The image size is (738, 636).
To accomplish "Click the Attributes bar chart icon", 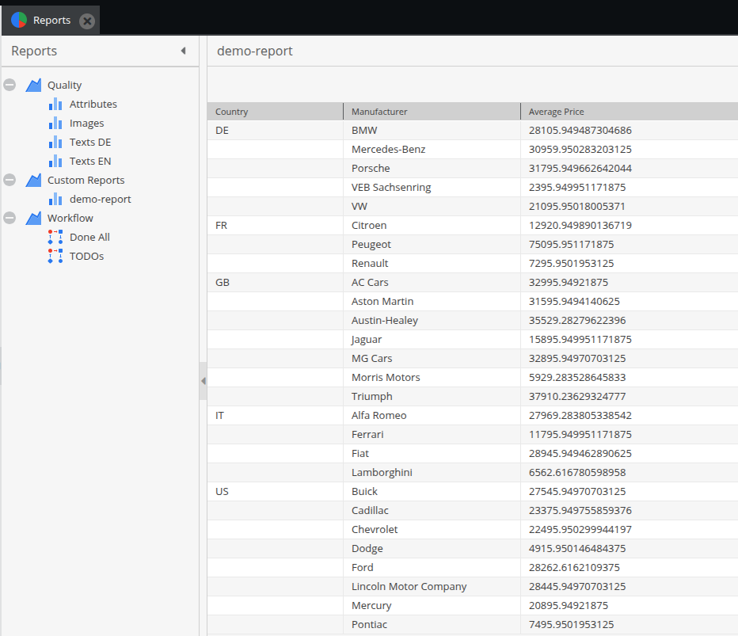I will pyautogui.click(x=55, y=104).
